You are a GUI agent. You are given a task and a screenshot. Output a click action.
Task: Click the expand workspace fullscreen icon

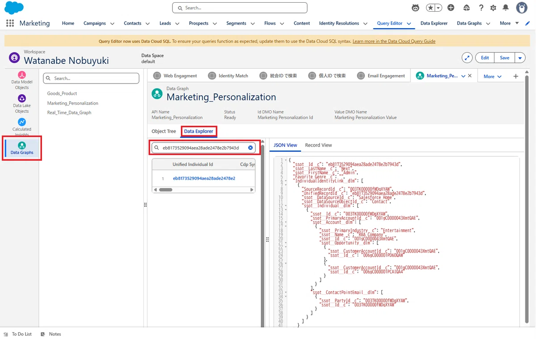pos(467,58)
